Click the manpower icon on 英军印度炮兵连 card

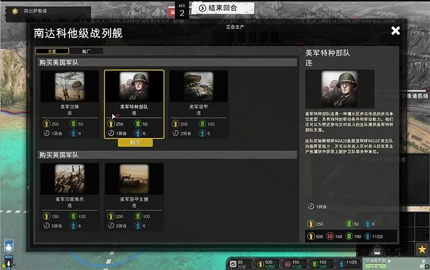pos(47,216)
